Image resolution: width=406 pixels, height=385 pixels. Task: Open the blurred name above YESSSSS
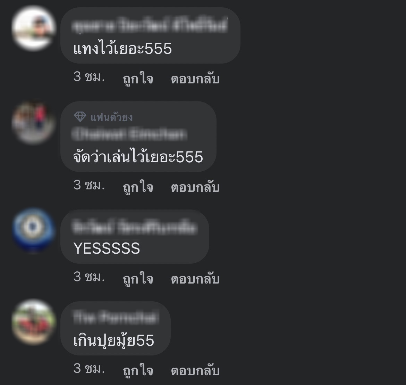tap(135, 227)
